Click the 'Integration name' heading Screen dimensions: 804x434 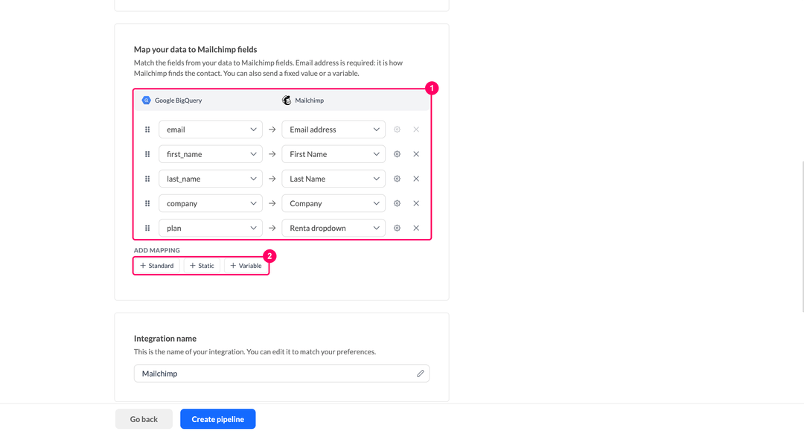click(x=165, y=339)
